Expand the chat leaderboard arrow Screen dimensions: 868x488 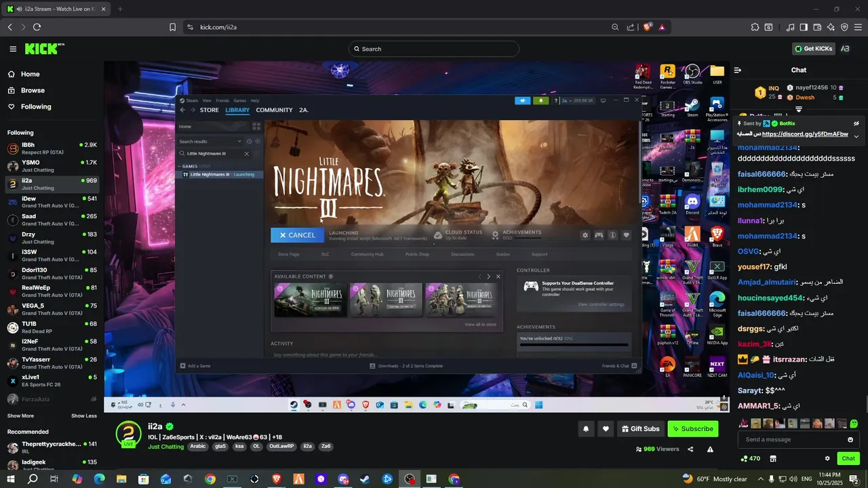point(799,109)
